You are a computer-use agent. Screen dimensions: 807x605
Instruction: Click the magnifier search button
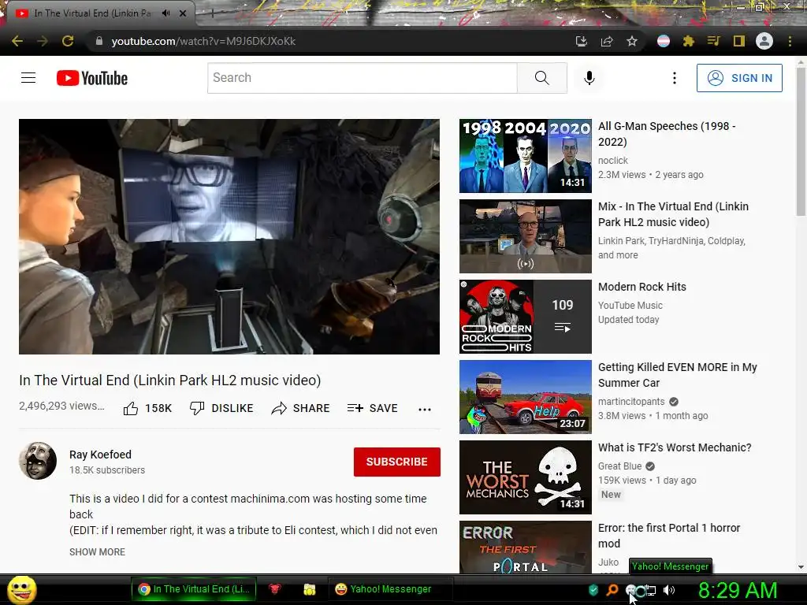pos(542,78)
